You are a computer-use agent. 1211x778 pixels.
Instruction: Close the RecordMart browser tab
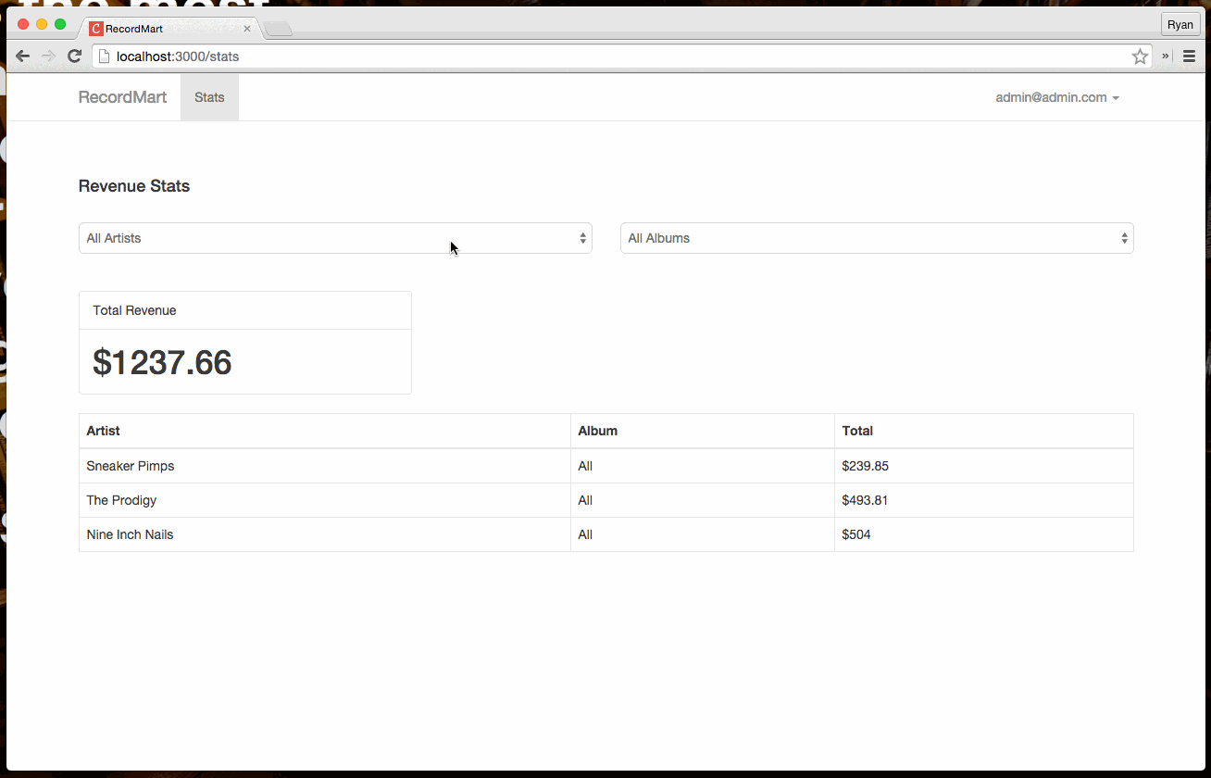tap(247, 29)
